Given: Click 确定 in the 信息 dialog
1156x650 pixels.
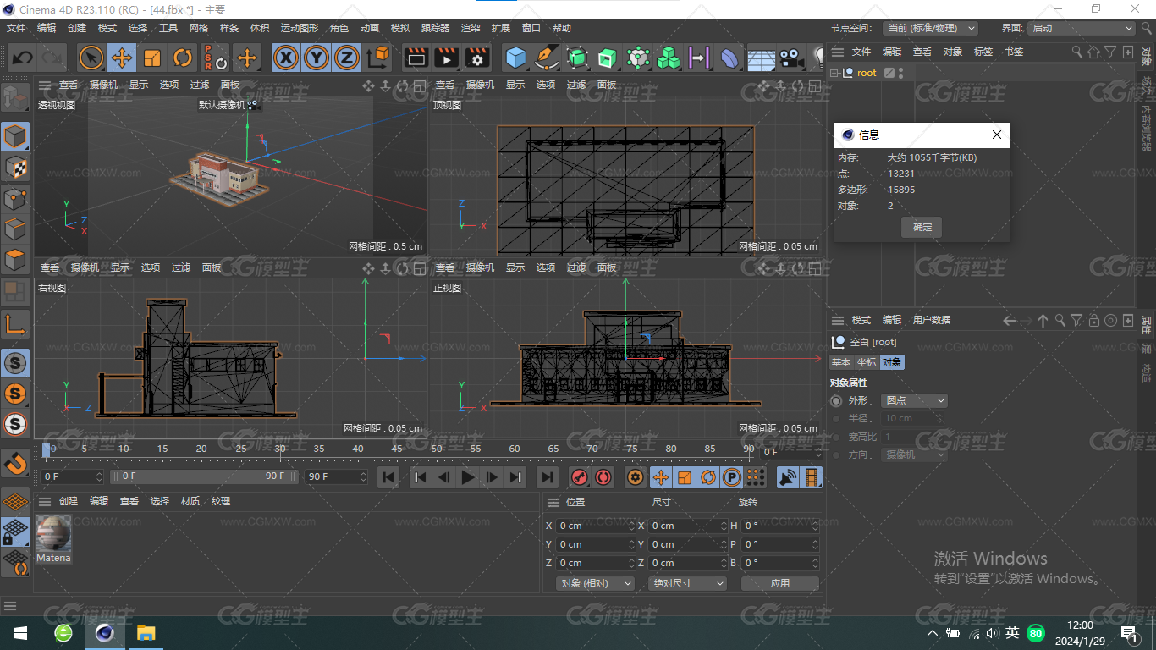Looking at the screenshot, I should tap(922, 227).
